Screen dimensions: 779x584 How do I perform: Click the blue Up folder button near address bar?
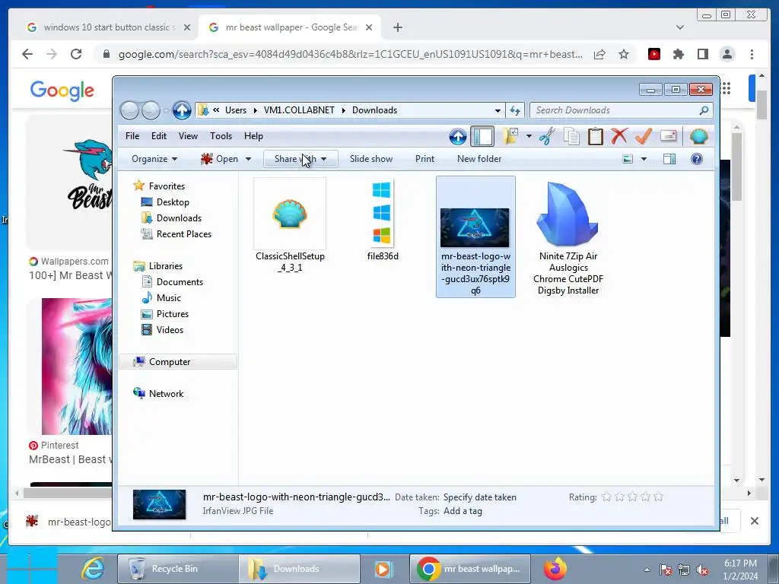tap(182, 110)
